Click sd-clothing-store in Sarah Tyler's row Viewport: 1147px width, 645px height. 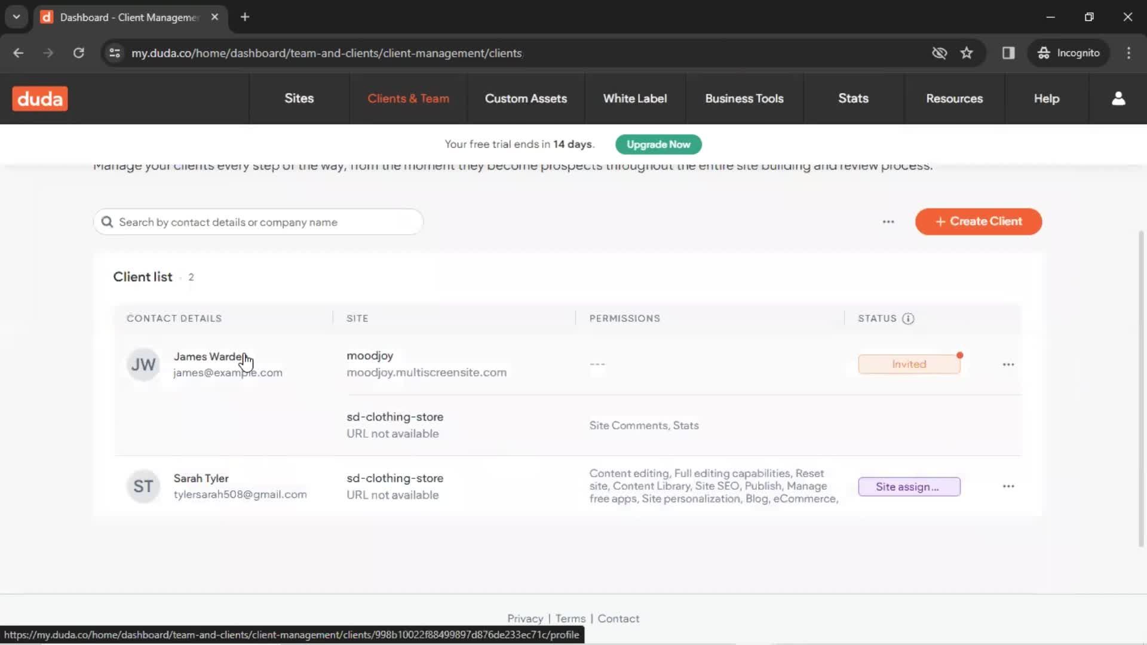395,478
